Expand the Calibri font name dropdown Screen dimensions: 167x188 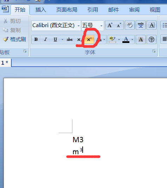[78, 26]
